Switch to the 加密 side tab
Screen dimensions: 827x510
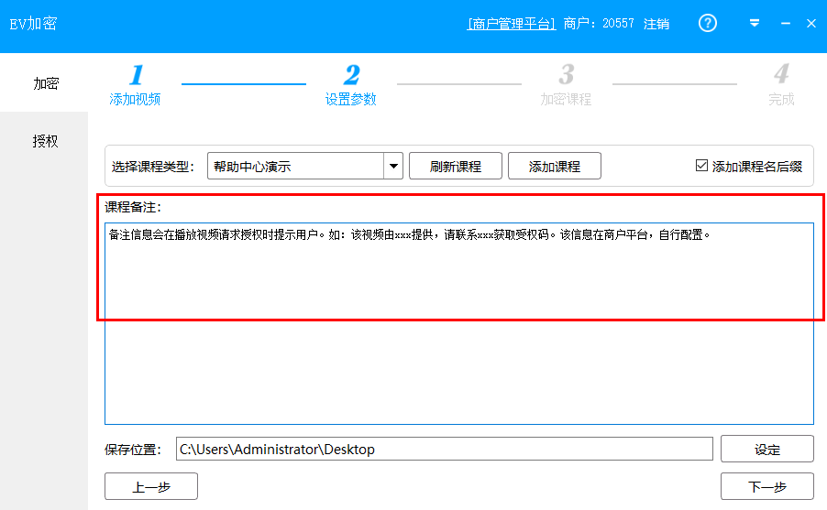[x=45, y=83]
